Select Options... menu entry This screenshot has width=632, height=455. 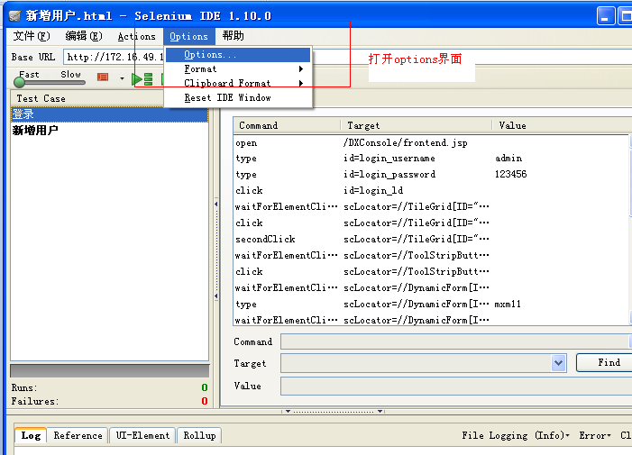[238, 54]
